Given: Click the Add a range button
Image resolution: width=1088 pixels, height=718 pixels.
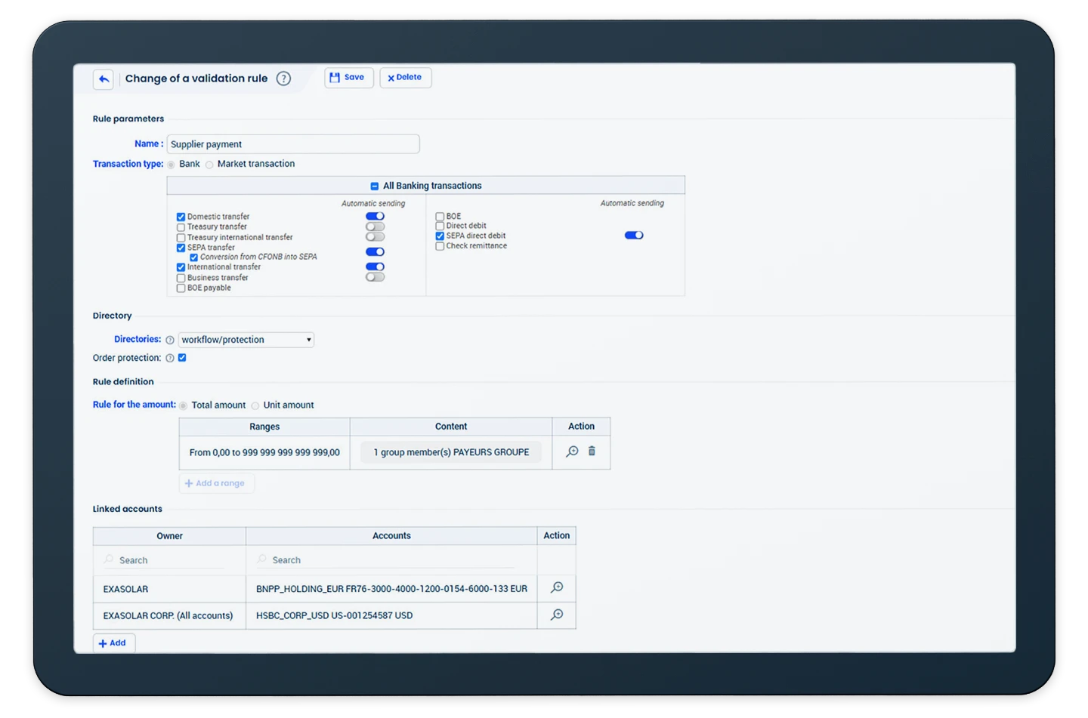Looking at the screenshot, I should click(216, 484).
